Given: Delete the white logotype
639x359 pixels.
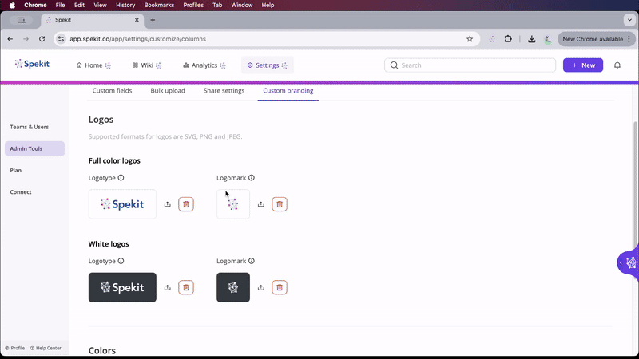Looking at the screenshot, I should (x=186, y=287).
